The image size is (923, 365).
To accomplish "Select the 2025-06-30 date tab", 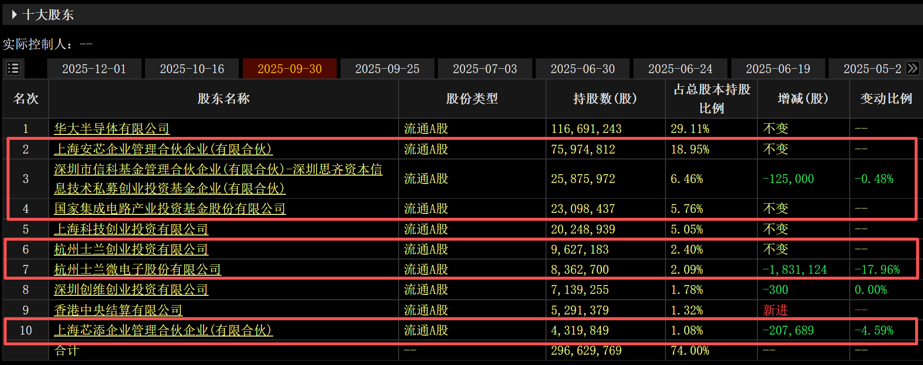I will [582, 69].
